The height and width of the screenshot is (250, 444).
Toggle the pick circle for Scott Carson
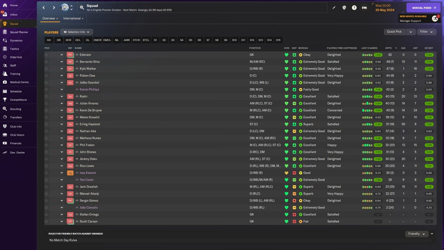46,222
